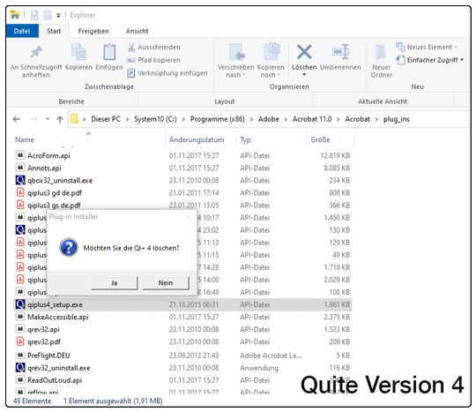Viewport: 476px width, 412px height.
Task: Click the qrev32_uninstall.exe file icon
Action: 20,368
